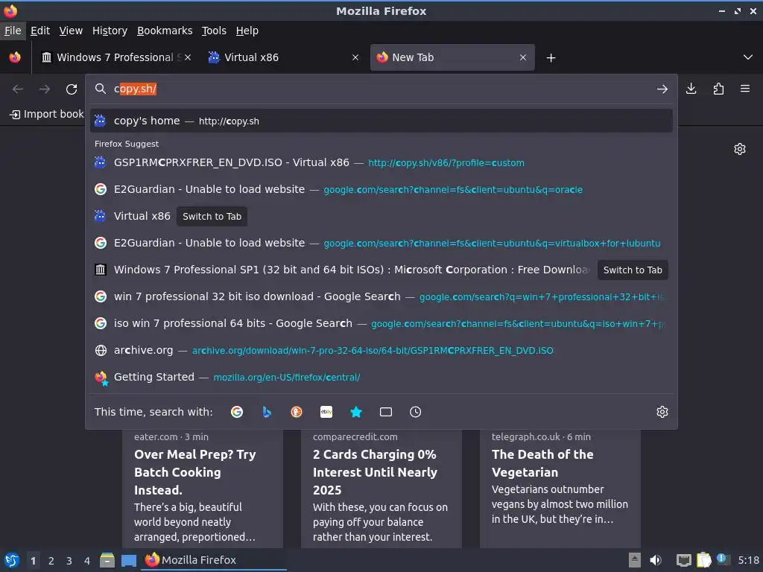
Task: Go back one page
Action: pos(18,89)
